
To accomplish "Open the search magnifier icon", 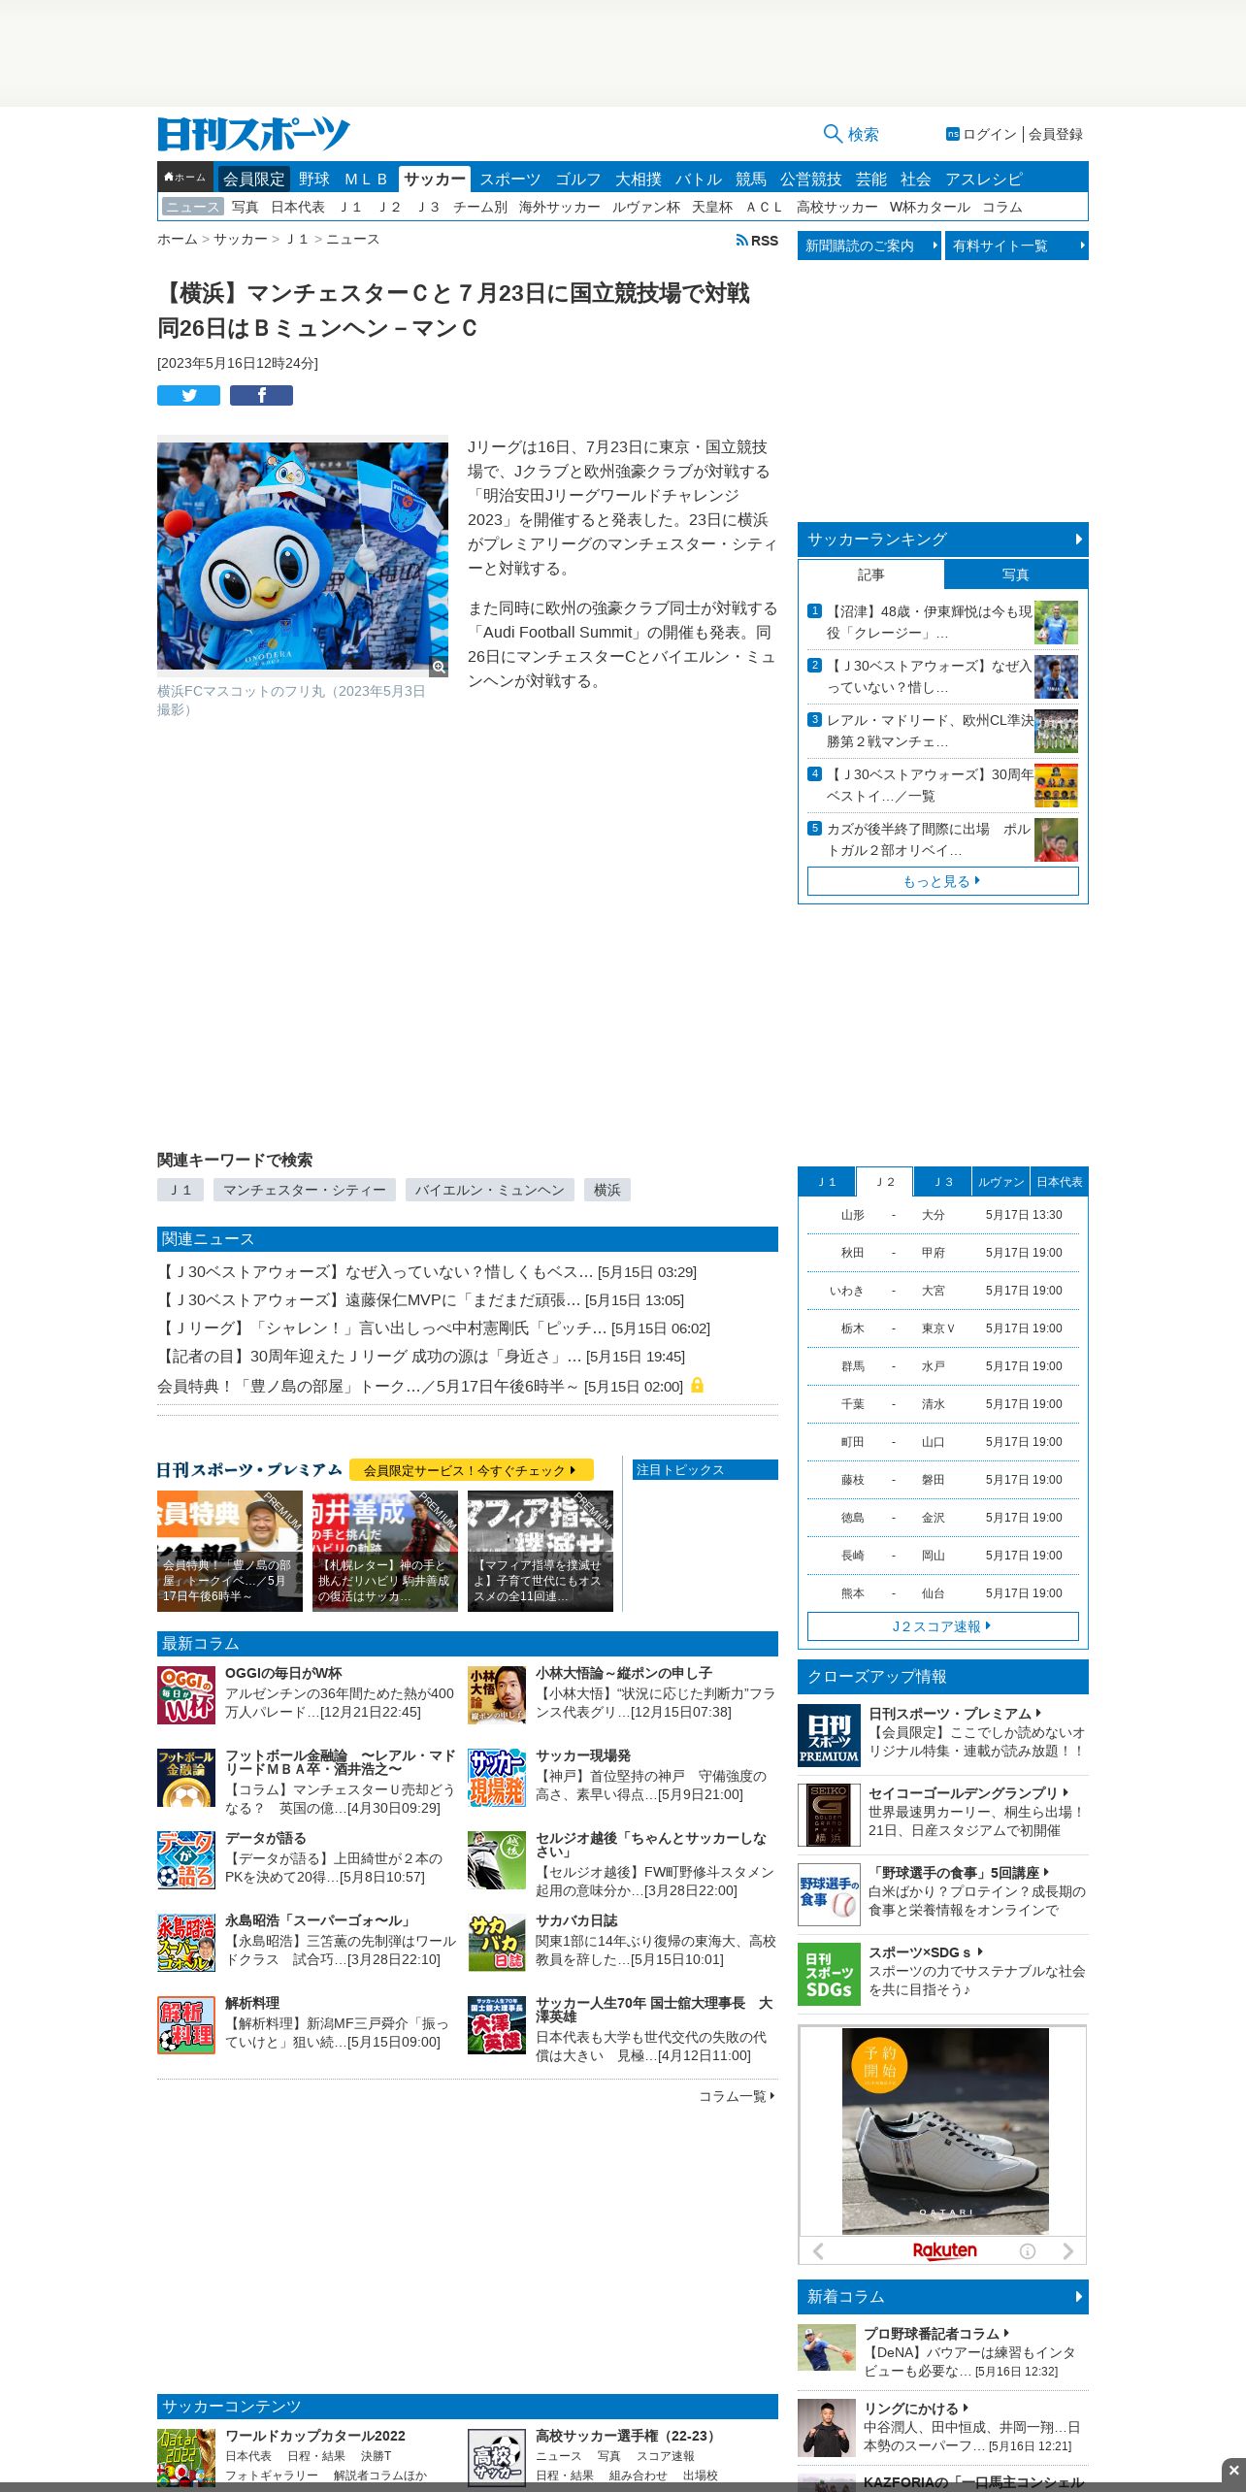I will (x=832, y=134).
